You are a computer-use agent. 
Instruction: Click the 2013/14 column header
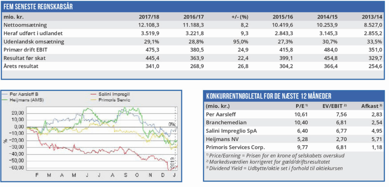click(372, 17)
